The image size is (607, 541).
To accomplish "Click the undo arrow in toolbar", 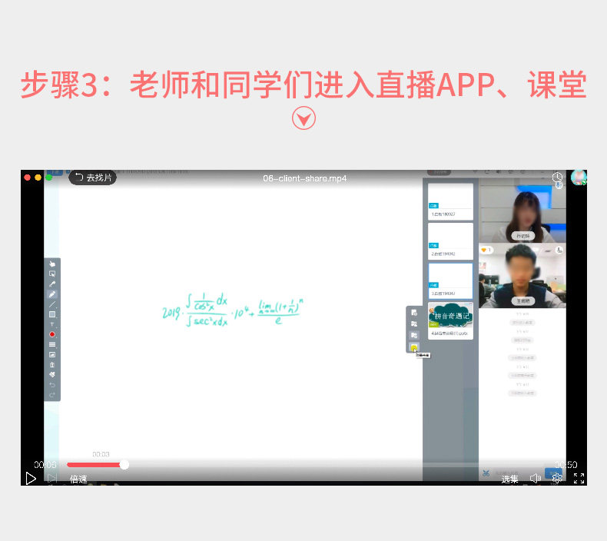I will click(52, 385).
